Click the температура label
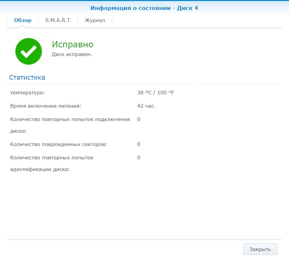 (28, 92)
